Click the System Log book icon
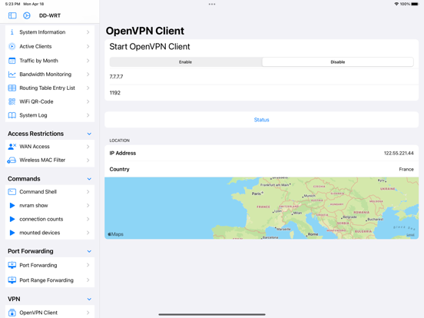Screen dimensions: 424x318 coord(12,115)
